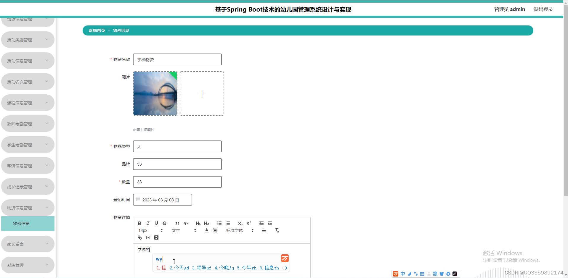Insert an image in editor

(148, 237)
